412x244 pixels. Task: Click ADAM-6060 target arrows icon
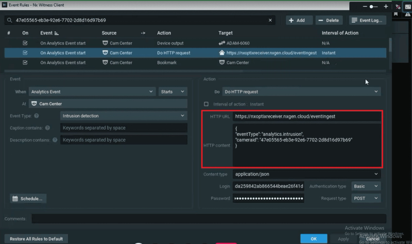222,43
